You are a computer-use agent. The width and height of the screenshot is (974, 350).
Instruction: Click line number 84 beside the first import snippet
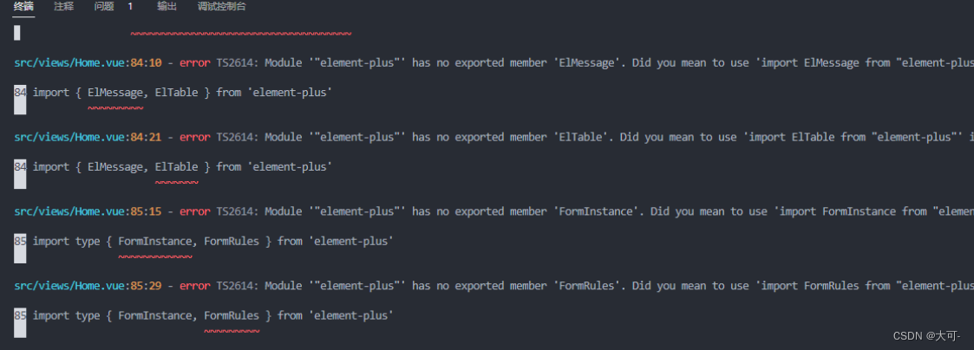[x=20, y=93]
